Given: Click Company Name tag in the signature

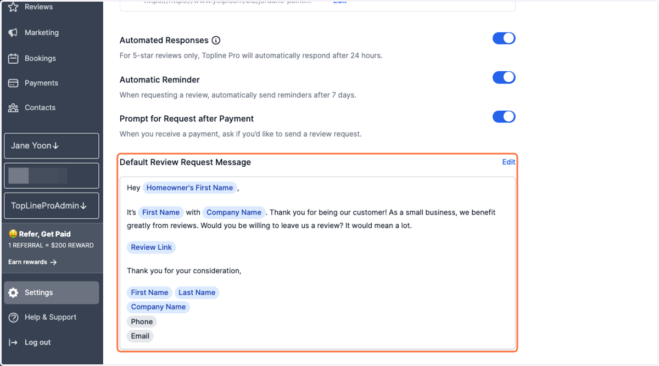Looking at the screenshot, I should pos(158,307).
